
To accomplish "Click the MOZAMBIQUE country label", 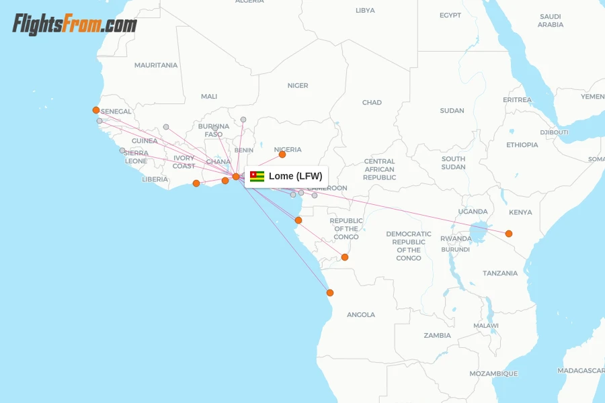I will tap(493, 373).
